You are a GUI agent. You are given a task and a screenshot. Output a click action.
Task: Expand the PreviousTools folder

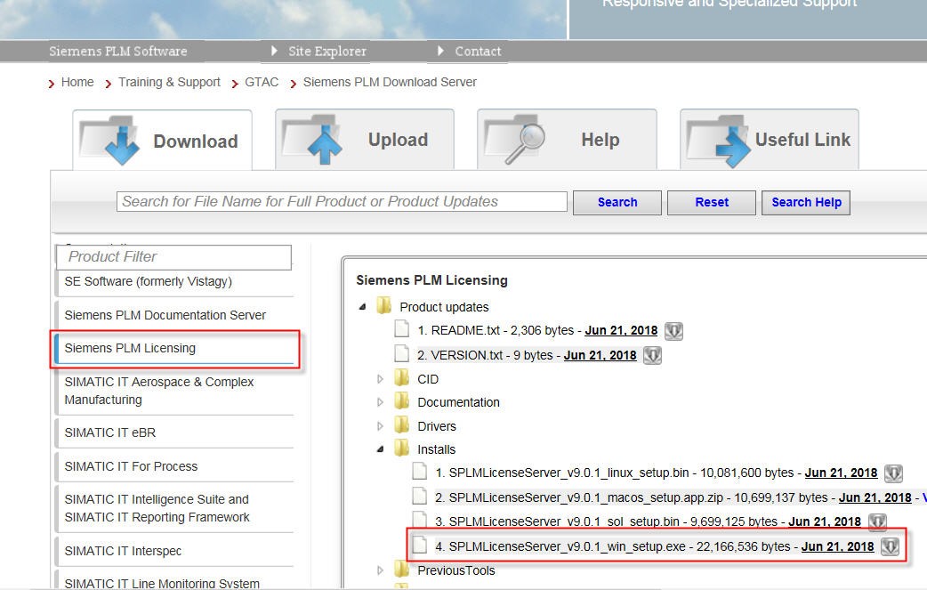coord(378,570)
